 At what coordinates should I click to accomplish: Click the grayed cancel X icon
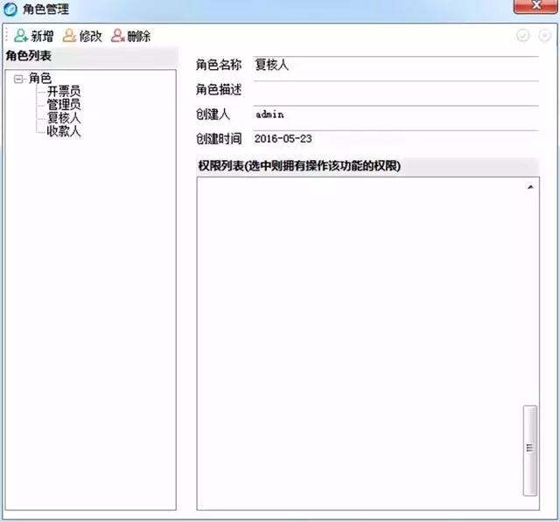tap(544, 35)
